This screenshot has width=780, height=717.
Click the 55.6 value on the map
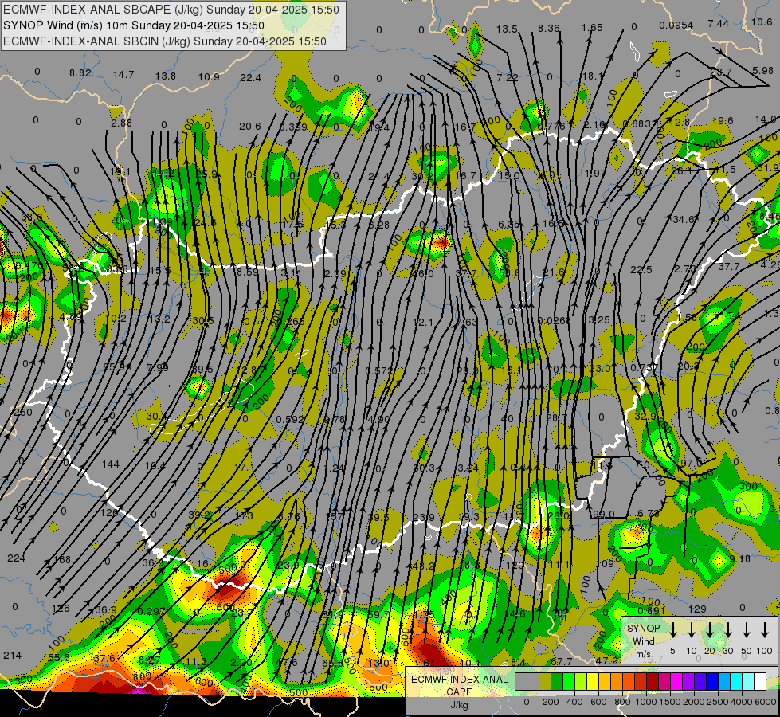(59, 658)
